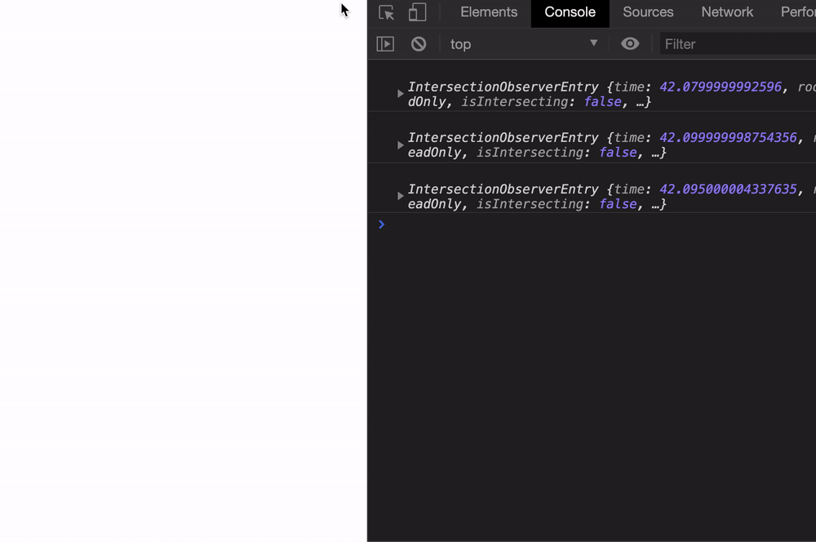Open the Sources panel

point(648,12)
